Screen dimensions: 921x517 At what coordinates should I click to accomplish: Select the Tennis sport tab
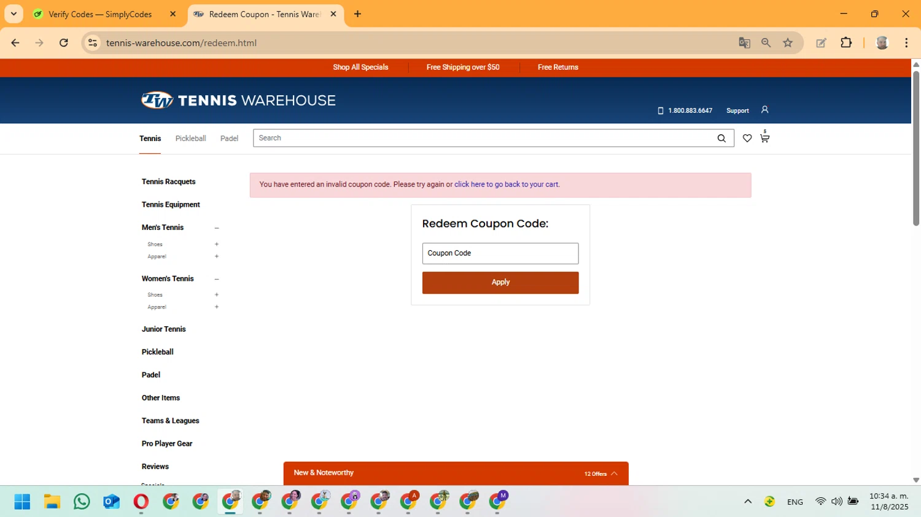(150, 139)
